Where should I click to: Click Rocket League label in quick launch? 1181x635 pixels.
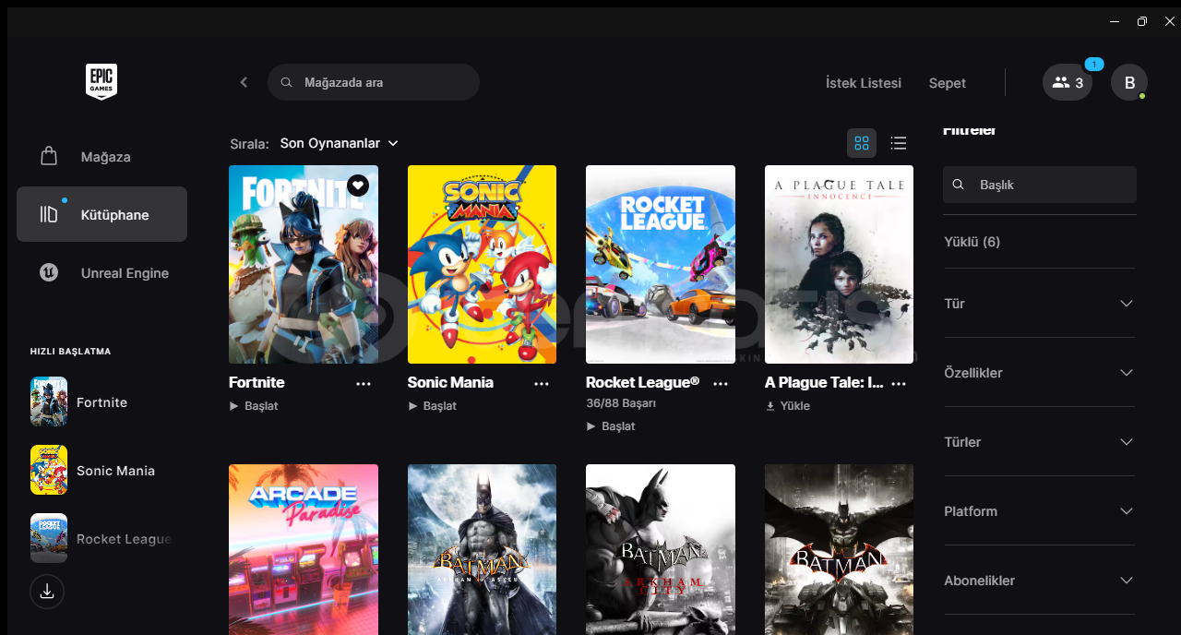(125, 539)
